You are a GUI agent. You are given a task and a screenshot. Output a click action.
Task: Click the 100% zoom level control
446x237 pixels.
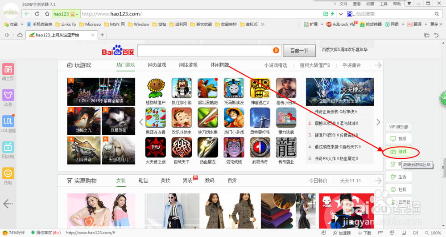click(433, 233)
